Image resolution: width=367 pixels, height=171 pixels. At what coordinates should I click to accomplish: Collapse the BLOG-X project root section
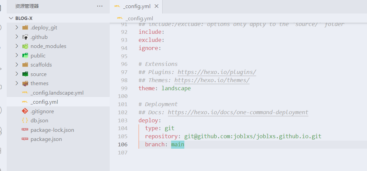[x=10, y=18]
